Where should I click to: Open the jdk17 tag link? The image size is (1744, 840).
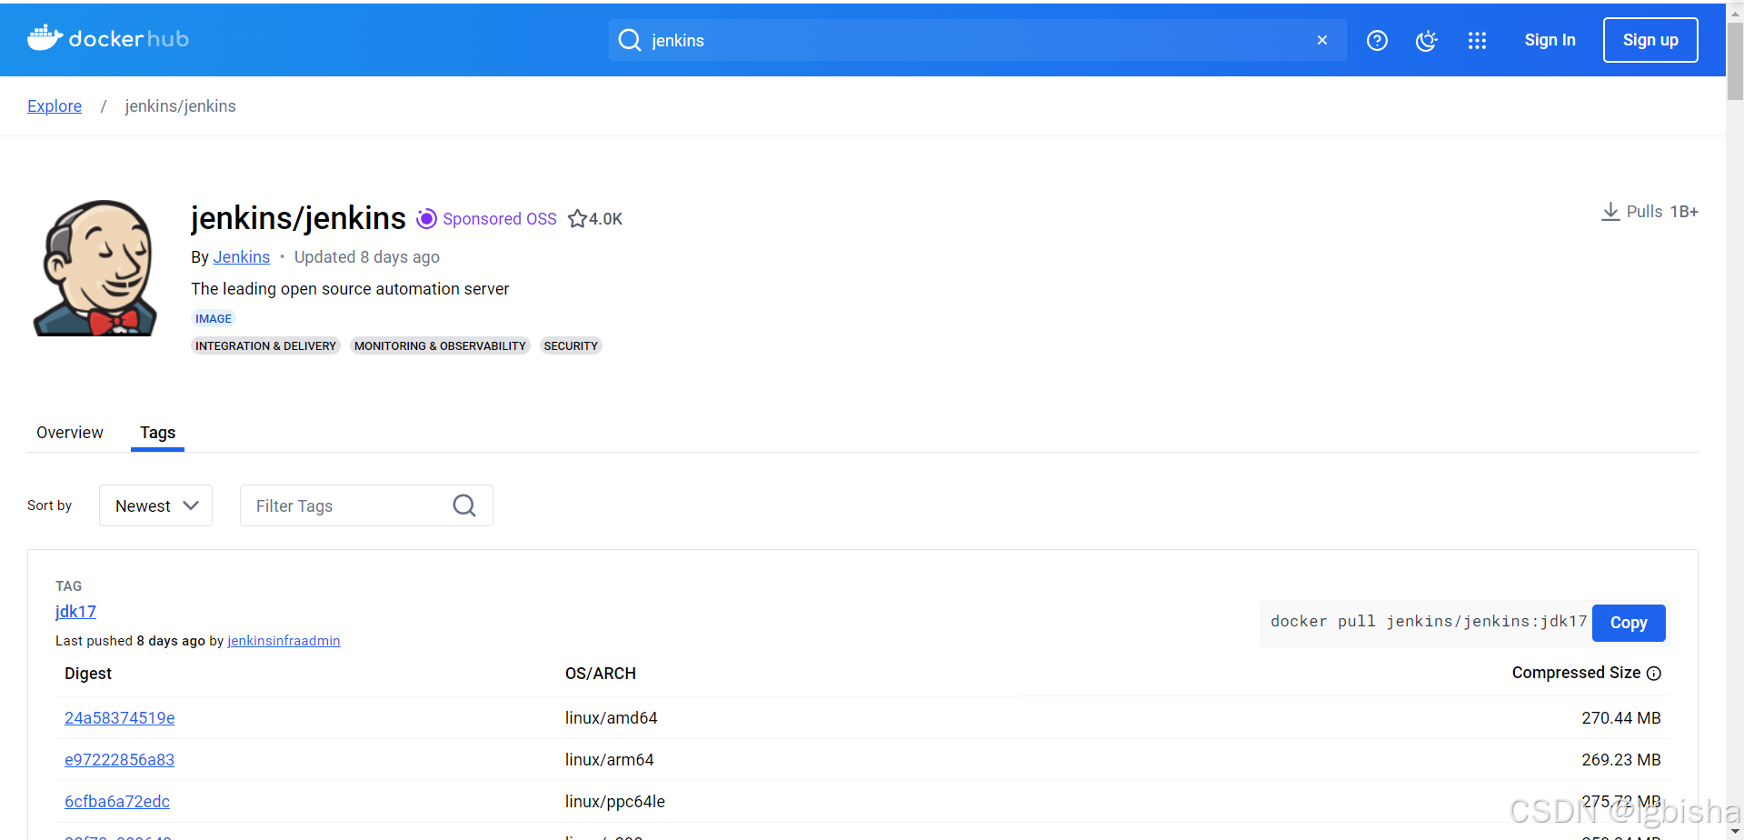pos(75,612)
